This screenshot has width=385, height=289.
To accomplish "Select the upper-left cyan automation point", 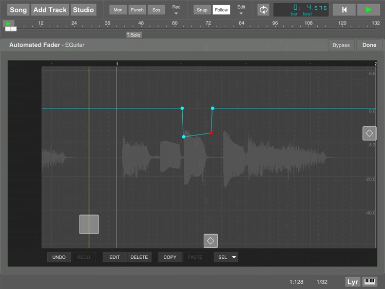I will pos(182,108).
